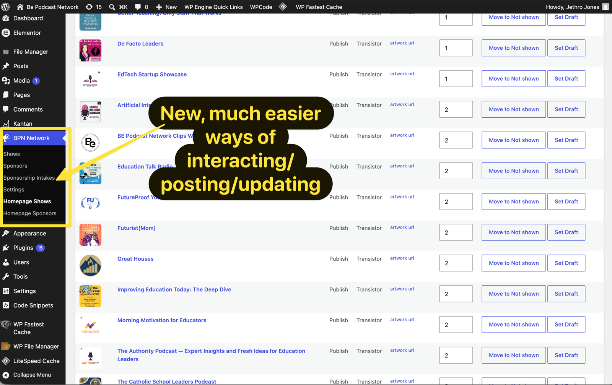Click the Comments bubble icon in sidebar
This screenshot has width=612, height=385.
(6, 109)
